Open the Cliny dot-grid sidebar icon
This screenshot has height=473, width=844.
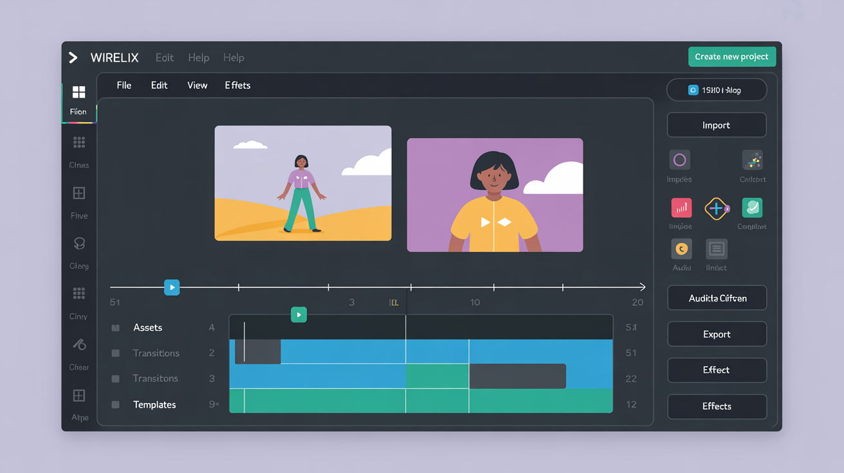[x=79, y=294]
